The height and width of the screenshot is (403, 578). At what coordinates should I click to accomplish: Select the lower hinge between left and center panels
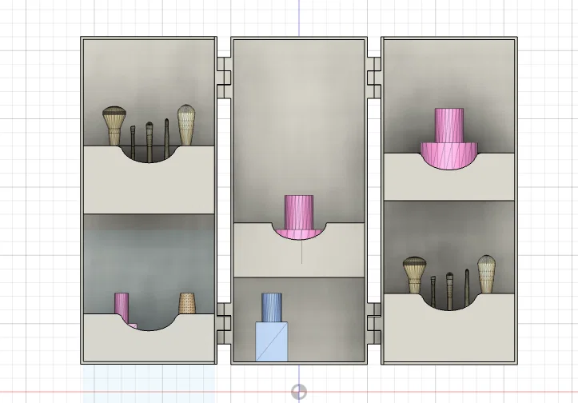(x=224, y=324)
